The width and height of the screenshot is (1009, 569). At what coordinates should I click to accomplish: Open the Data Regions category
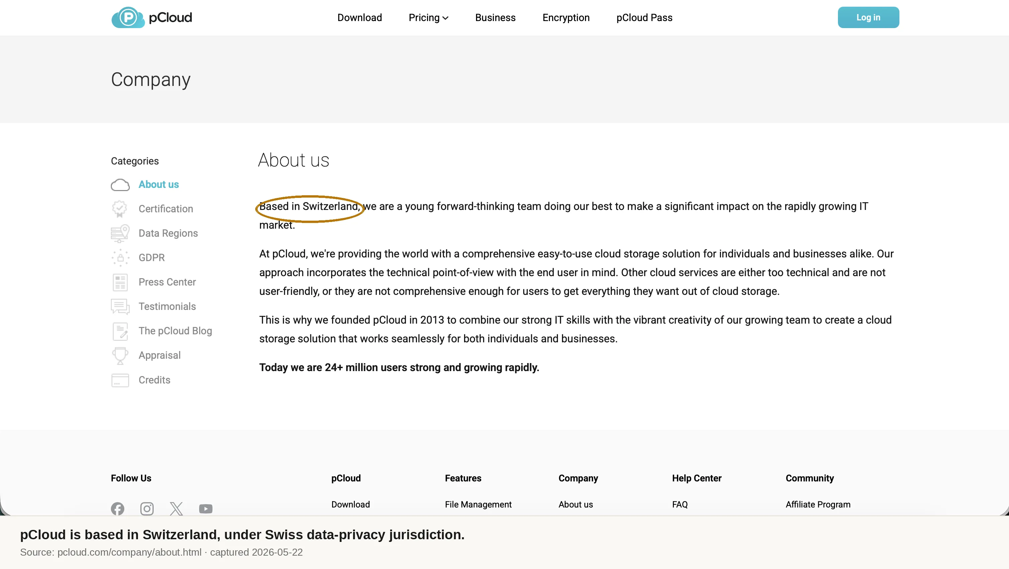point(168,233)
